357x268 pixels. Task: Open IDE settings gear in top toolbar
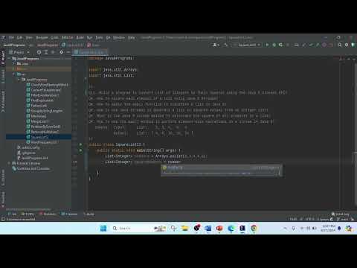coord(347,45)
